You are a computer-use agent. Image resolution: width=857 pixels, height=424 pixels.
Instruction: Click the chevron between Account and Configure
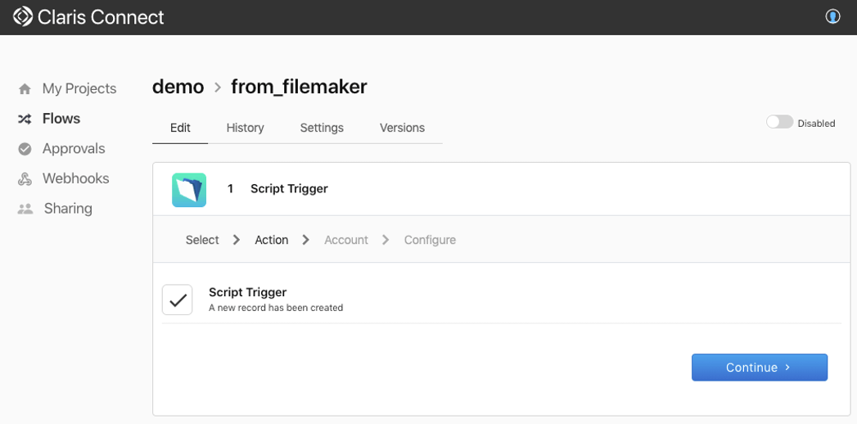pyautogui.click(x=386, y=240)
